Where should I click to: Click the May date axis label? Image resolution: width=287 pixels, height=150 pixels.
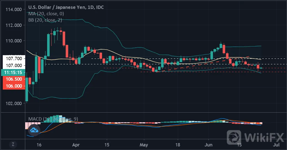click(x=144, y=145)
